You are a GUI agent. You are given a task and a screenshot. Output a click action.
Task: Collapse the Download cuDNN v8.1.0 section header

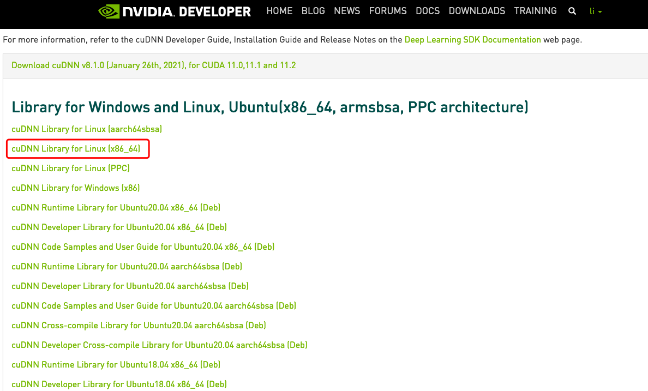154,65
